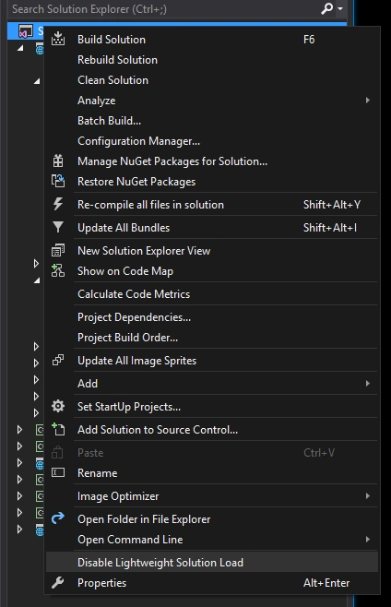Click the funnel icon for Update All Bundles
The height and width of the screenshot is (607, 391).
(x=58, y=227)
